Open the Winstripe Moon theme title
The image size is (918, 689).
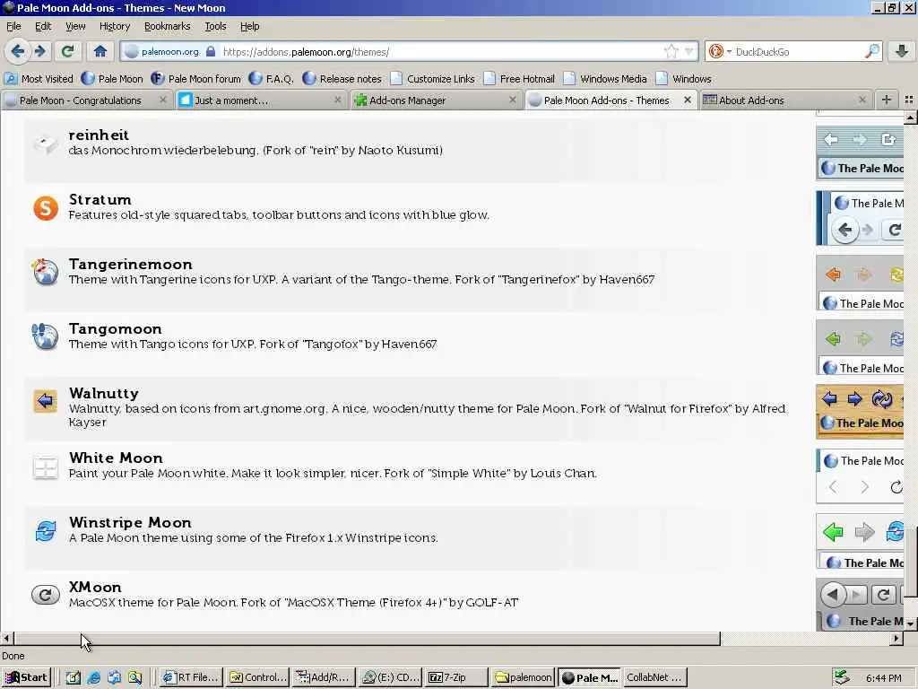tap(130, 522)
